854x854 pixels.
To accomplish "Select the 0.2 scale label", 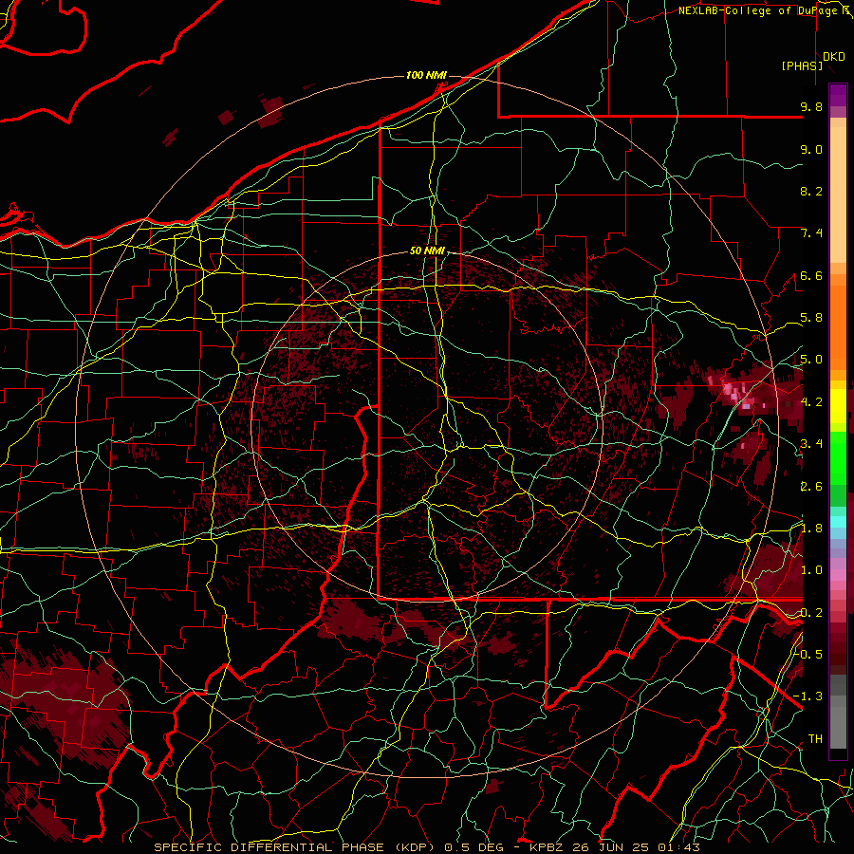I will tap(811, 613).
